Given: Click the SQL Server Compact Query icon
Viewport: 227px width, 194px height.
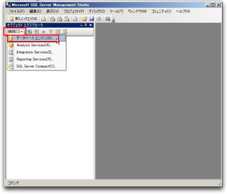Looking at the screenshot, I should pyautogui.click(x=75, y=19).
